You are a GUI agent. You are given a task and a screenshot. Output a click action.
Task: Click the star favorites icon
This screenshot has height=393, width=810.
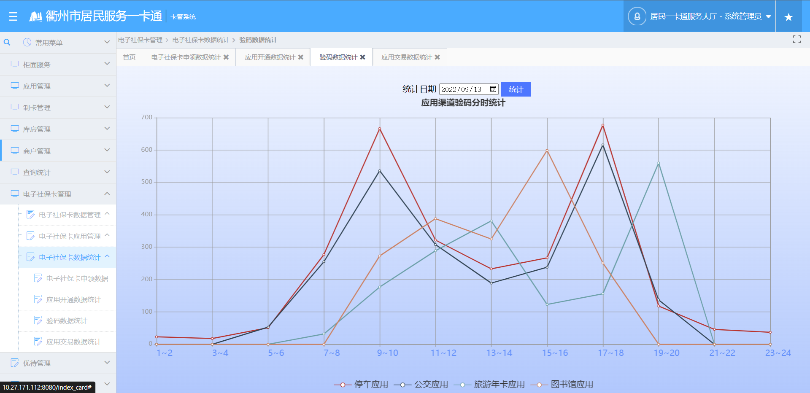pos(788,17)
